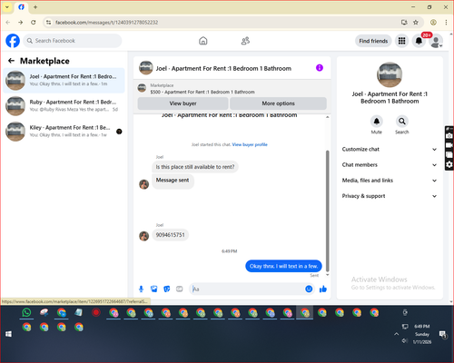The height and width of the screenshot is (363, 454).
Task: Click Joel's avatar beside phone number
Action: point(143,236)
